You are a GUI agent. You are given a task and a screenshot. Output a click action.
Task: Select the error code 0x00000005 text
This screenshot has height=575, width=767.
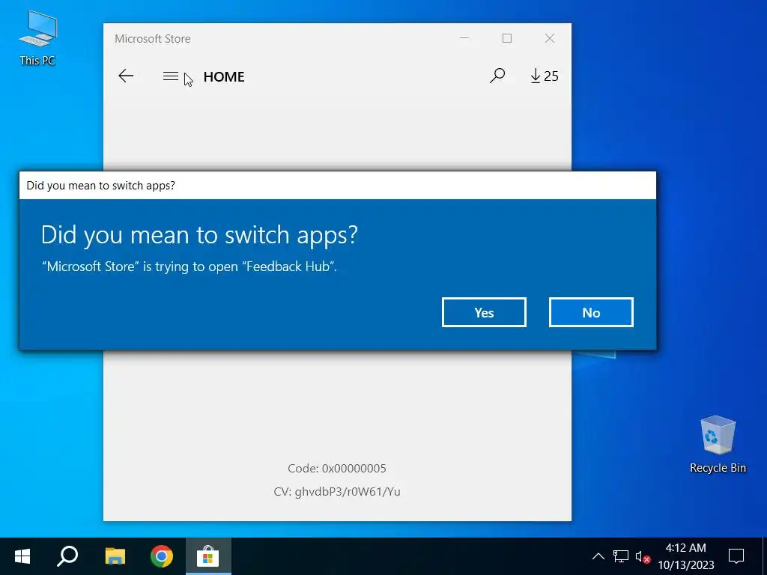click(x=336, y=469)
